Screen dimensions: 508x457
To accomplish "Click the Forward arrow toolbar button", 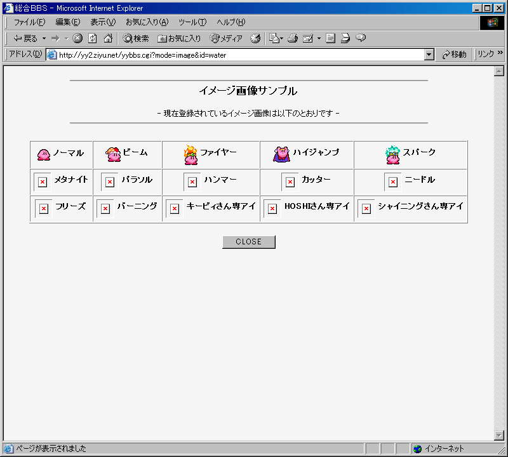I will click(x=55, y=39).
